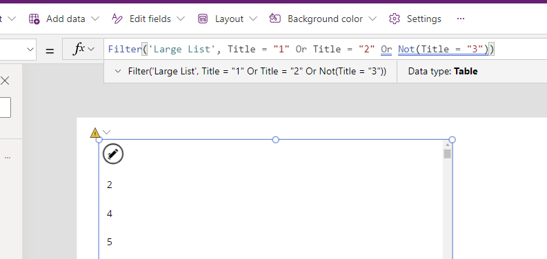Select the Background color toolbar label

325,19
